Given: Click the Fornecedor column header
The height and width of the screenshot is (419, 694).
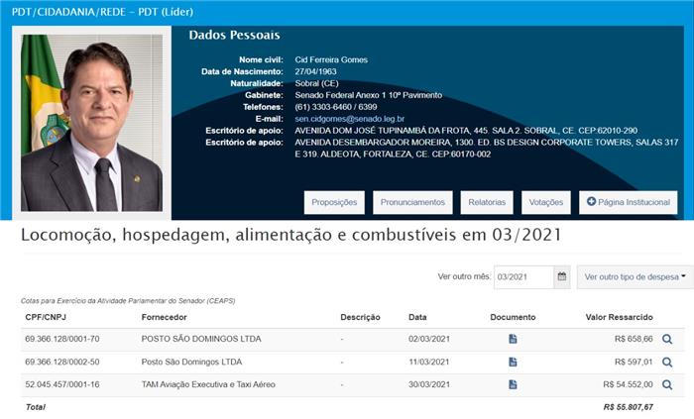Looking at the screenshot, I should pyautogui.click(x=165, y=317).
